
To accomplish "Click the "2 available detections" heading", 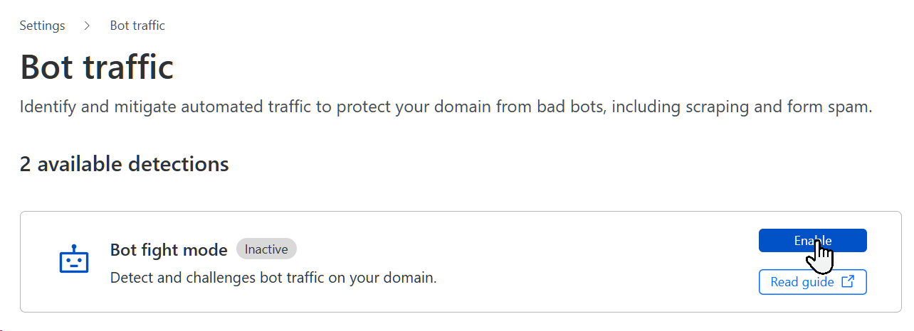I will pyautogui.click(x=124, y=164).
